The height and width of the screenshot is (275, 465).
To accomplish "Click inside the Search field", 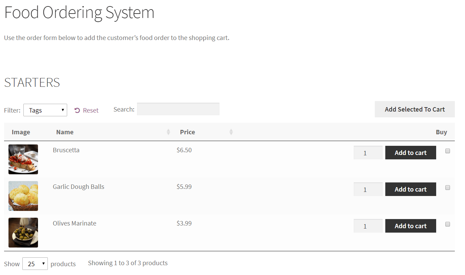I will (178, 109).
